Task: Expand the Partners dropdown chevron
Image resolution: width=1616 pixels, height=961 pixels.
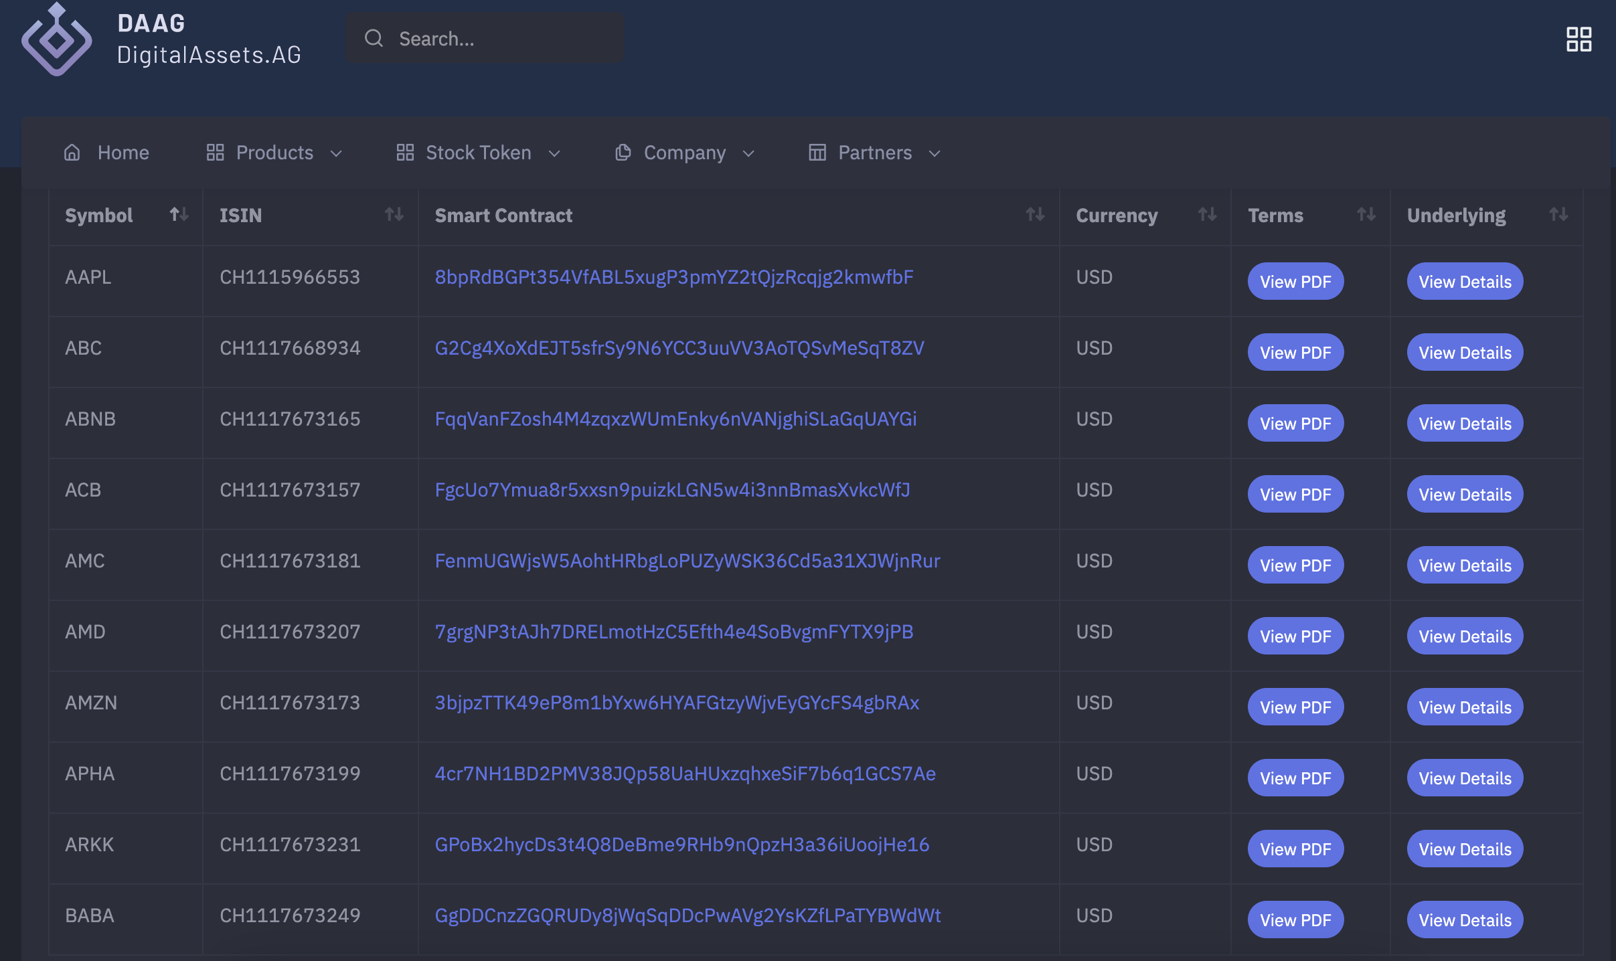Action: click(x=935, y=153)
